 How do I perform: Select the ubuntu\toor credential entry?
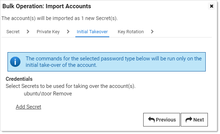pos(38,94)
